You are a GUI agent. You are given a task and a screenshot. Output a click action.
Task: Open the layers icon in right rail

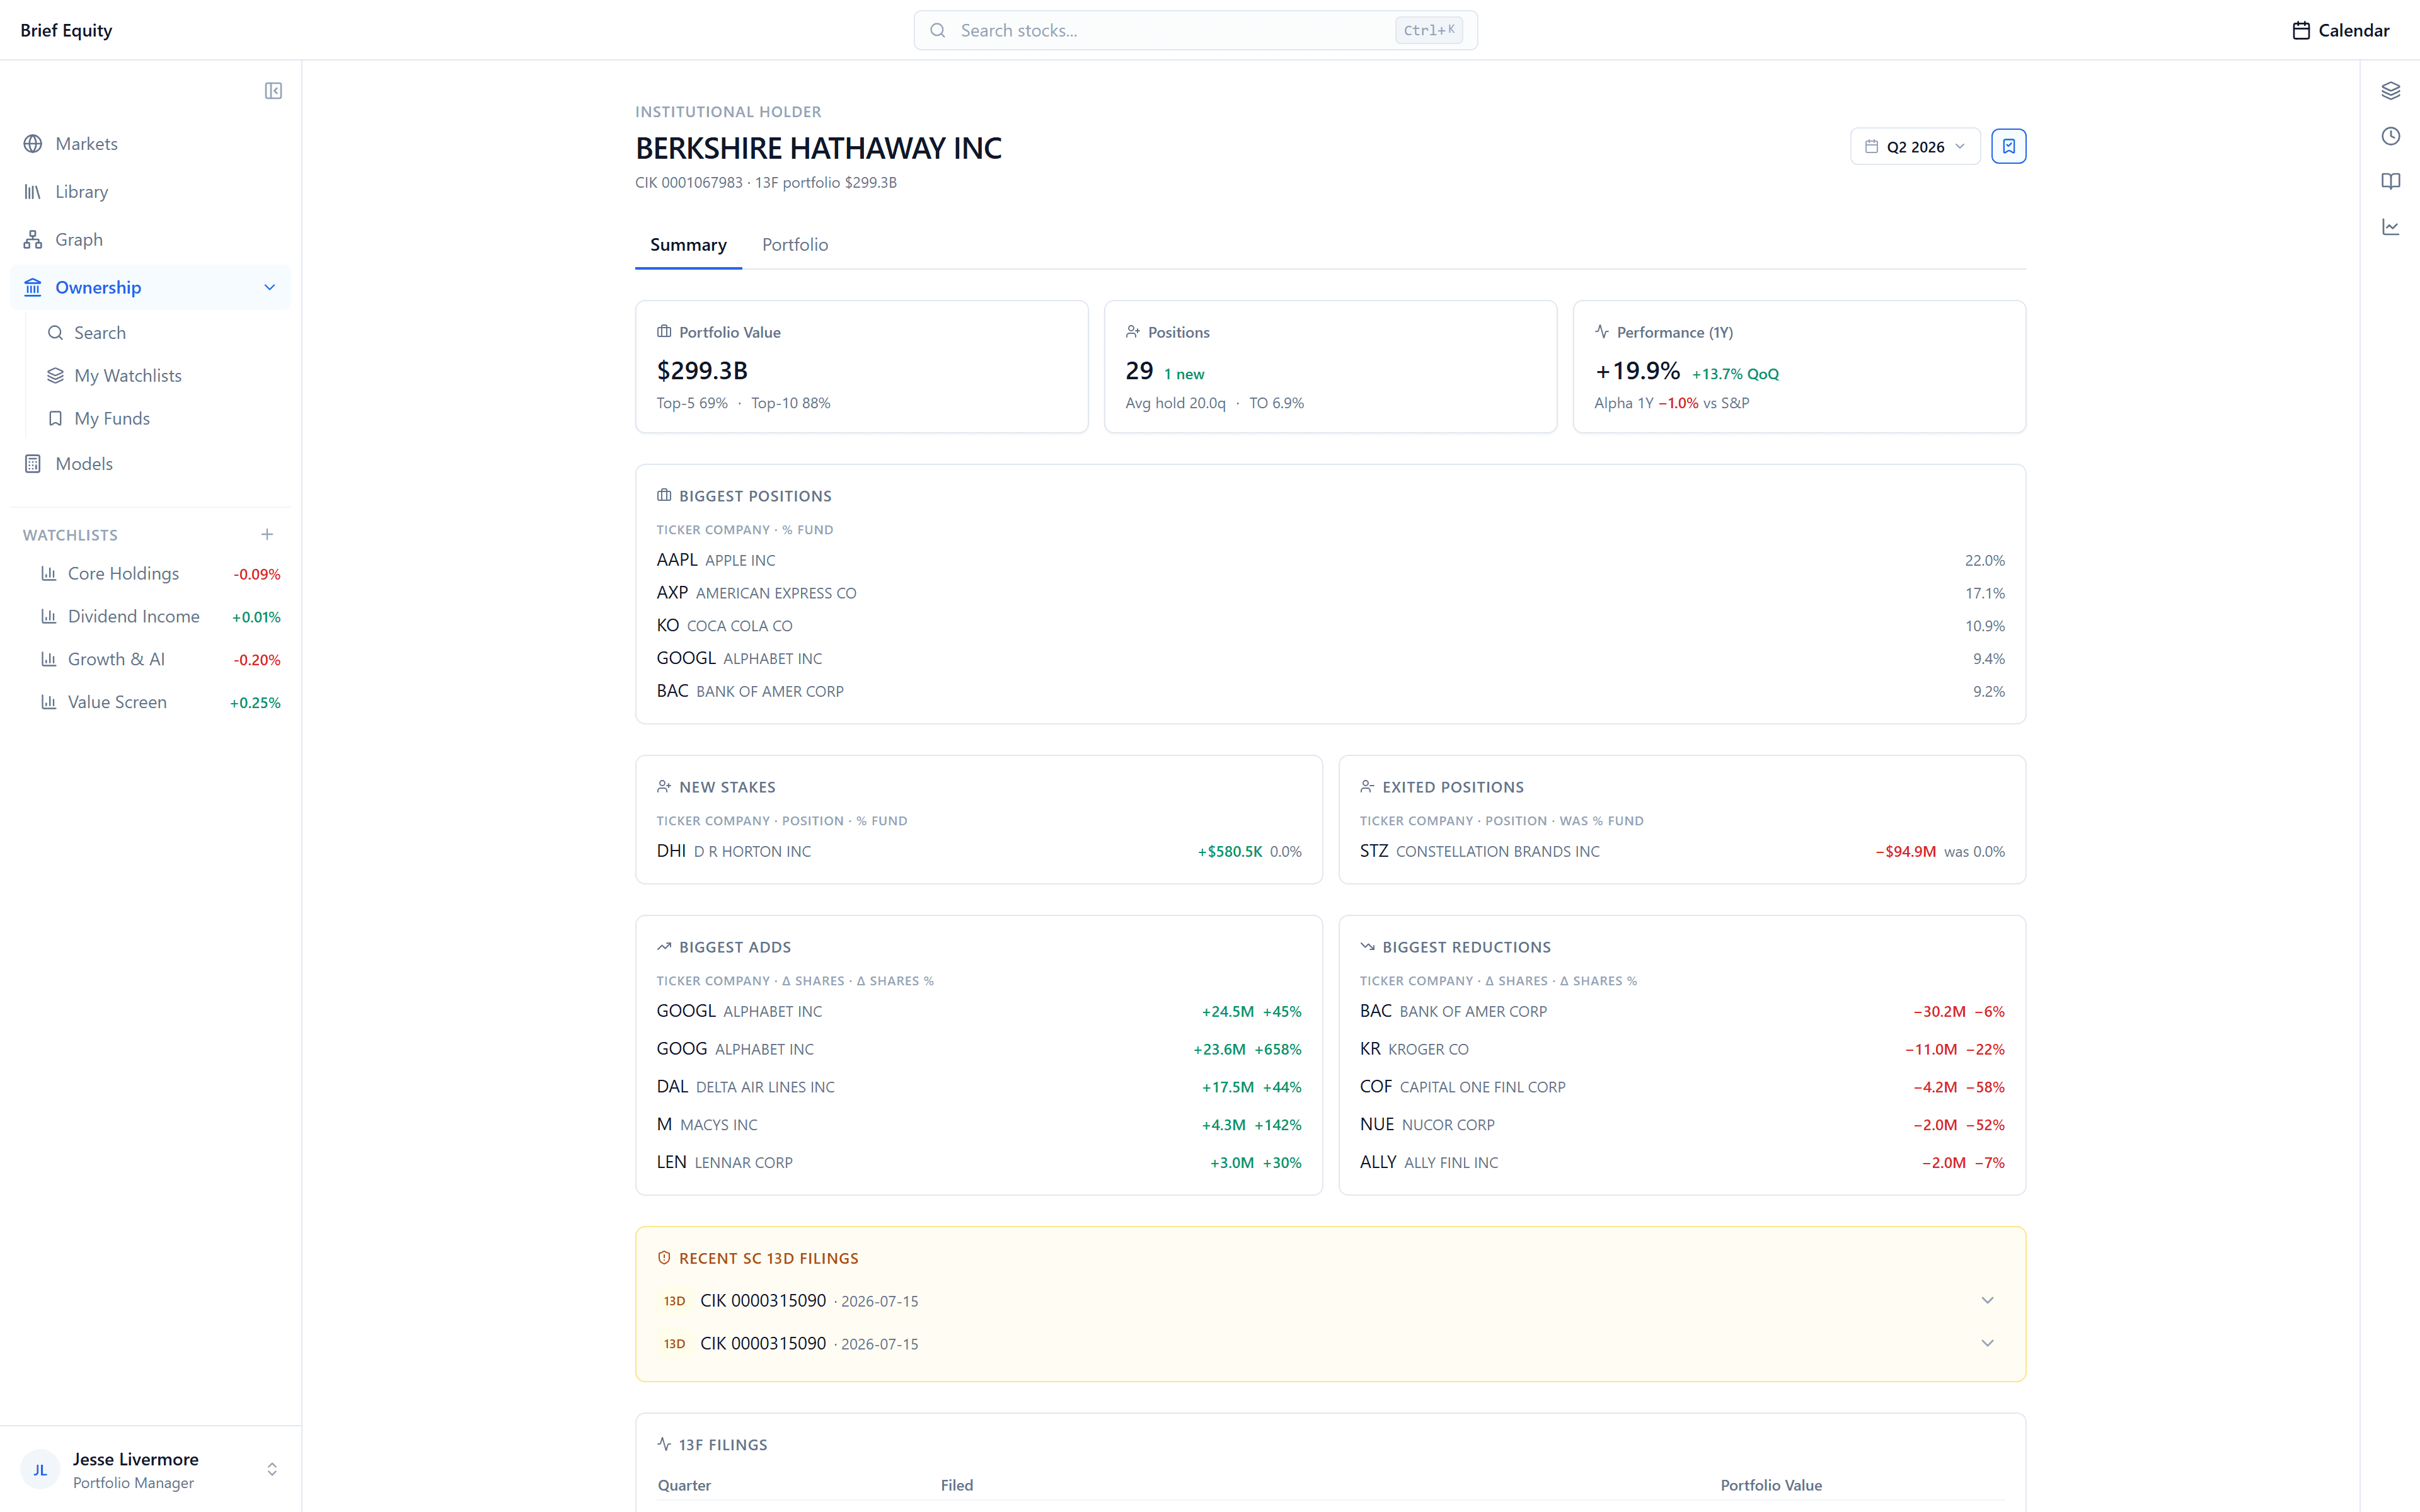2391,91
